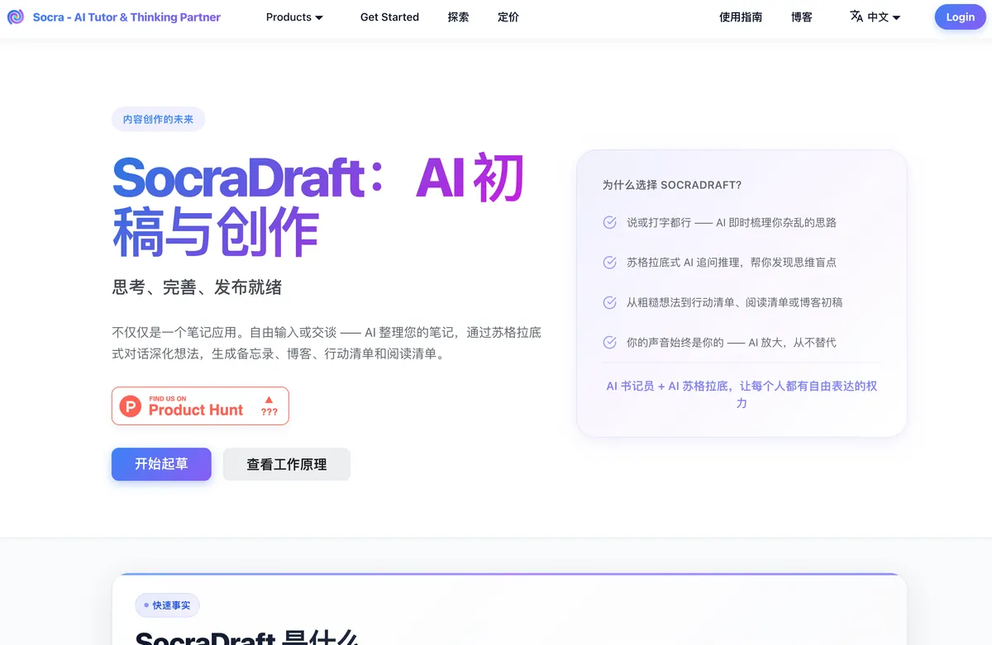Image resolution: width=992 pixels, height=645 pixels.
Task: Click the check icon beside 你的声音始终是你的
Action: point(609,342)
